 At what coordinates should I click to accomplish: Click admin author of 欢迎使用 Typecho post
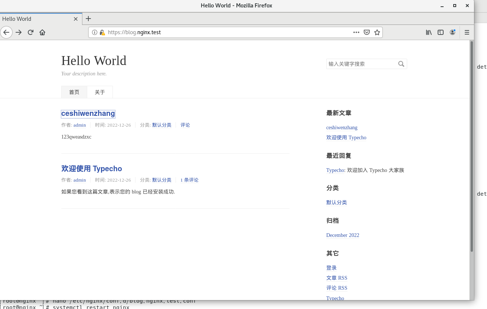[80, 180]
